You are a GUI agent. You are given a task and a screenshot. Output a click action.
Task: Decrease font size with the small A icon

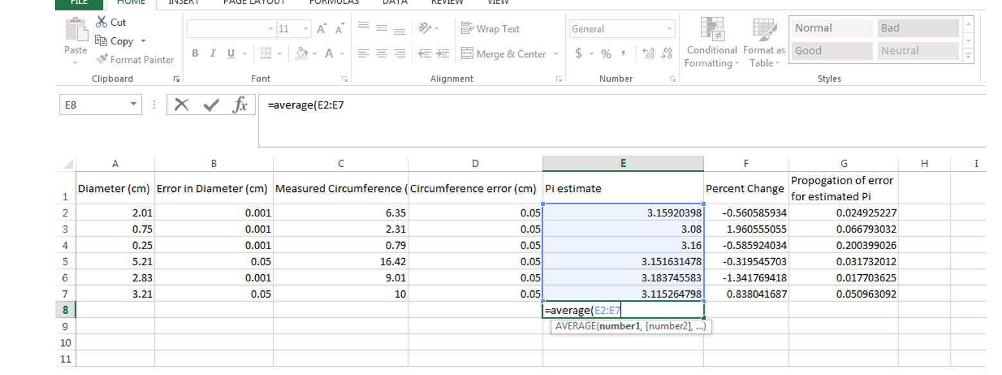[x=338, y=29]
